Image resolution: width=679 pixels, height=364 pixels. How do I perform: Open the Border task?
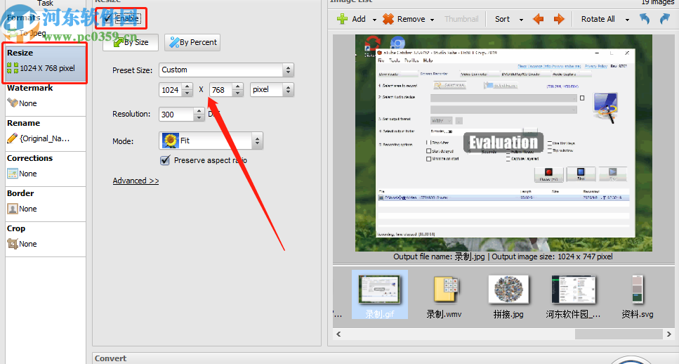click(x=46, y=204)
